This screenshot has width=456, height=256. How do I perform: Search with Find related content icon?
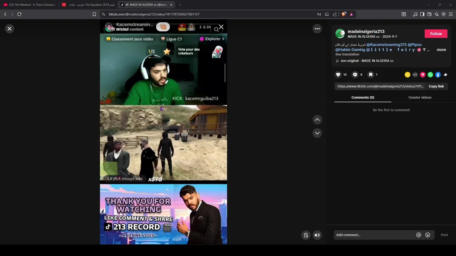click(216, 30)
